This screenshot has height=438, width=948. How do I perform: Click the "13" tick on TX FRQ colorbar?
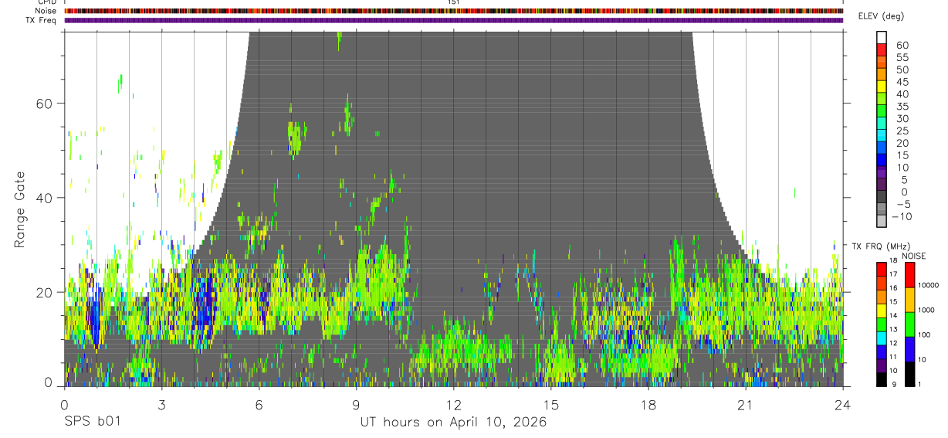pyautogui.click(x=892, y=329)
